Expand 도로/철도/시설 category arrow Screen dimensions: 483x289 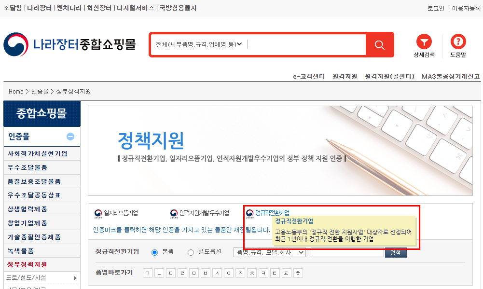[x=75, y=278]
